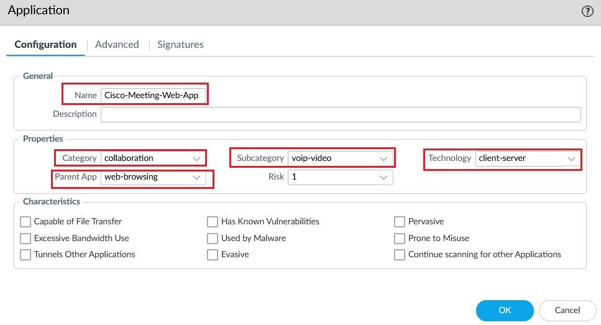Image resolution: width=601 pixels, height=325 pixels.
Task: Open the Parent App dropdown
Action: click(x=154, y=177)
